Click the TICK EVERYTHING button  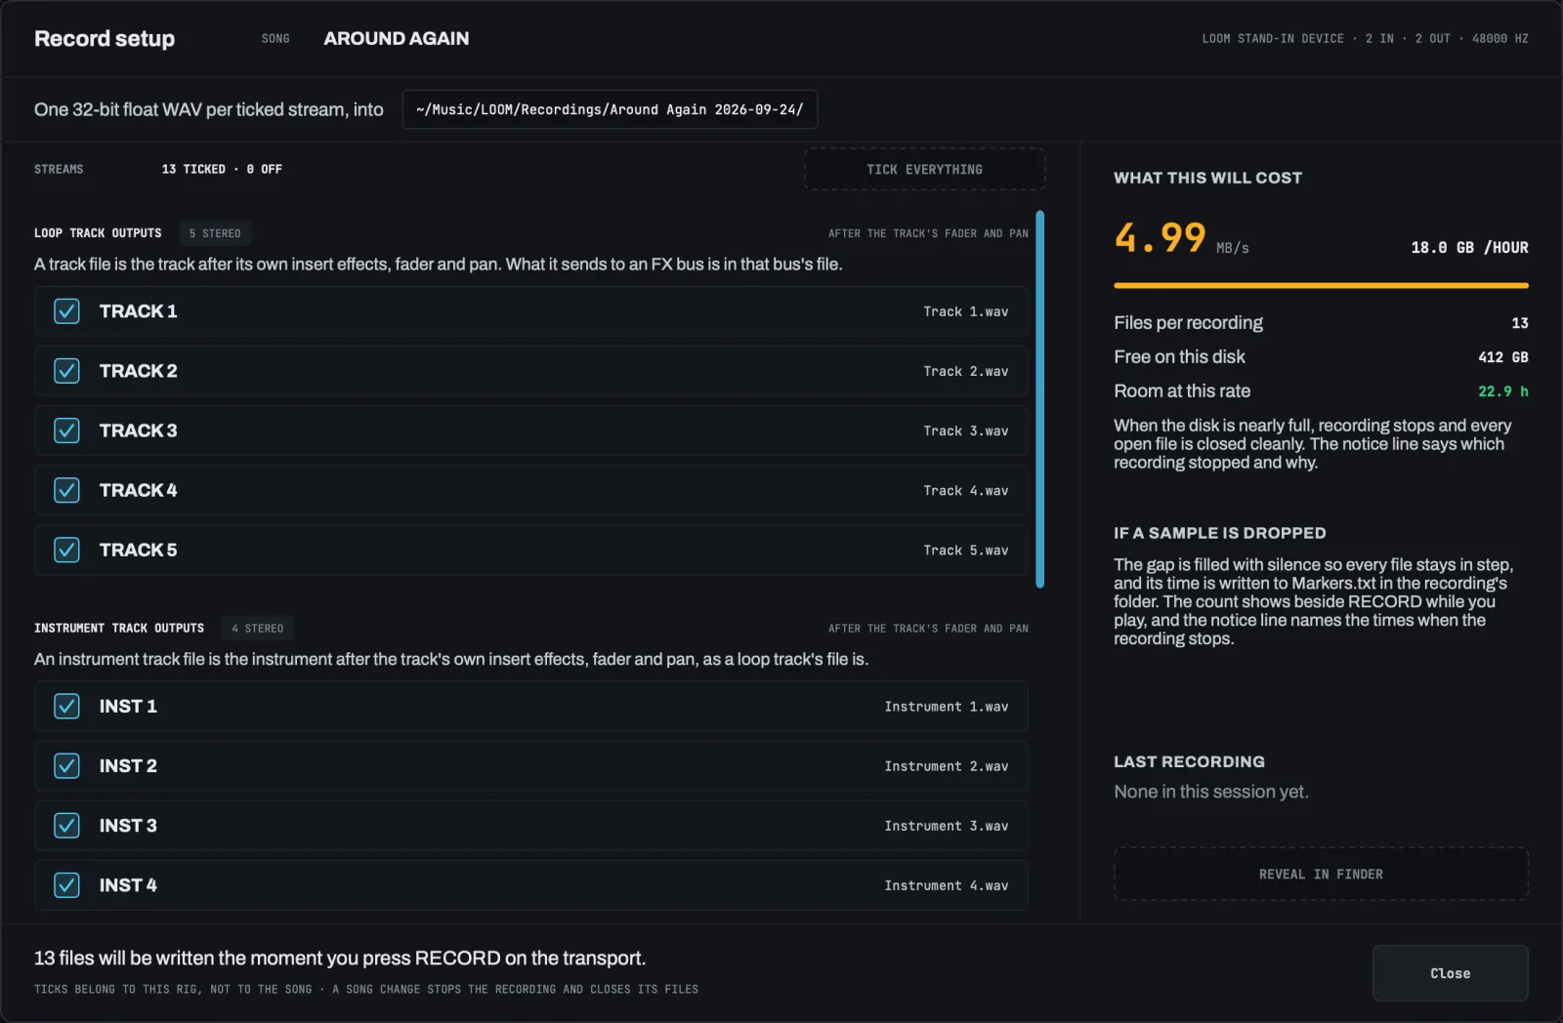[924, 169]
